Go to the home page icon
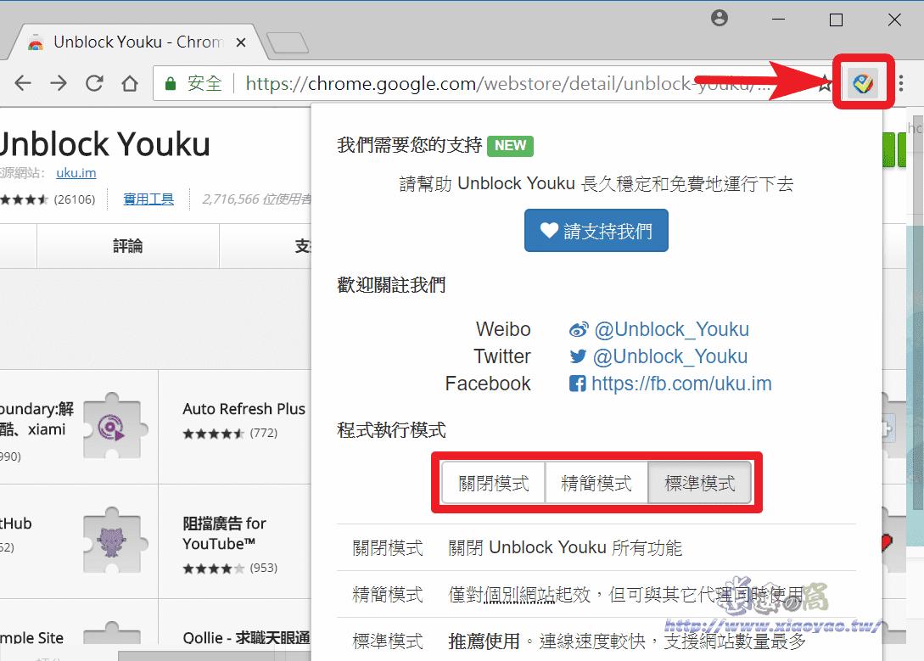This screenshot has height=661, width=924. (x=130, y=83)
